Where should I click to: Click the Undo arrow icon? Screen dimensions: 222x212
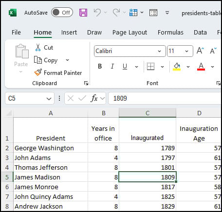(x=97, y=13)
